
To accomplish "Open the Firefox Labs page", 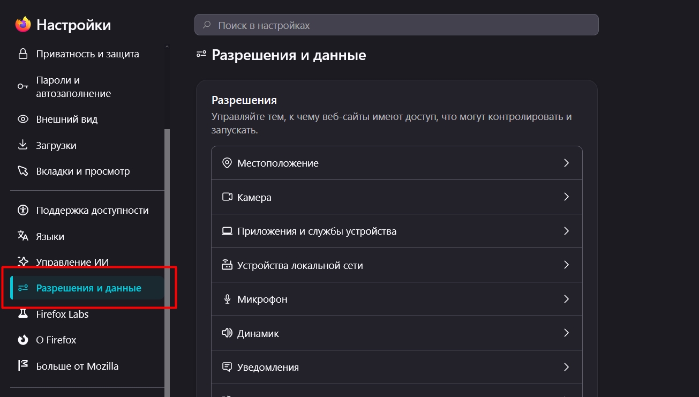I will [x=87, y=314].
